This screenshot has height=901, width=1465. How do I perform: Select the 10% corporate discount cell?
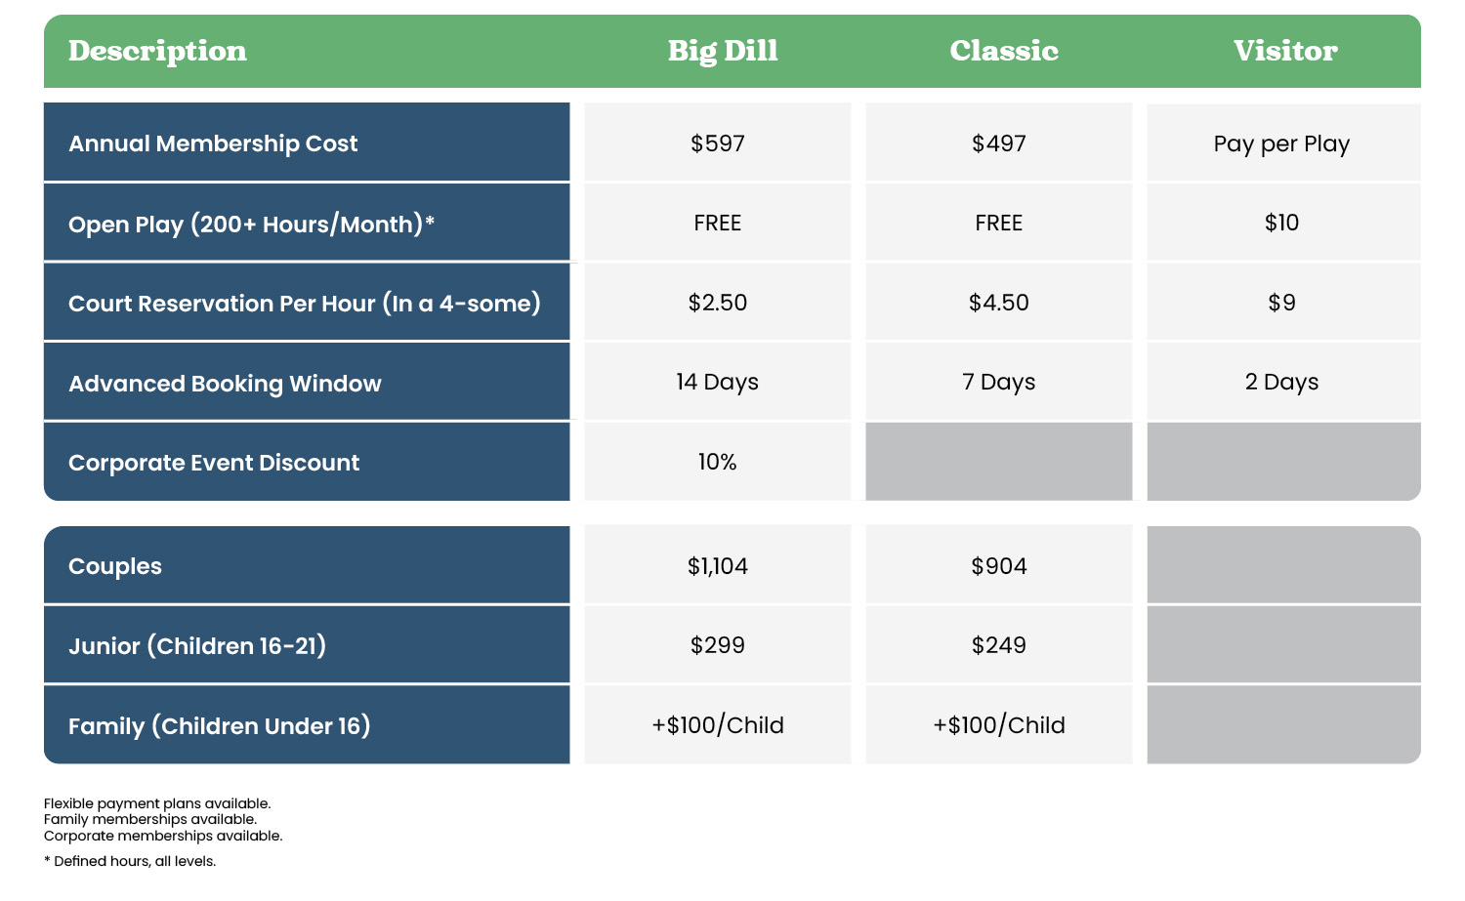coord(717,462)
